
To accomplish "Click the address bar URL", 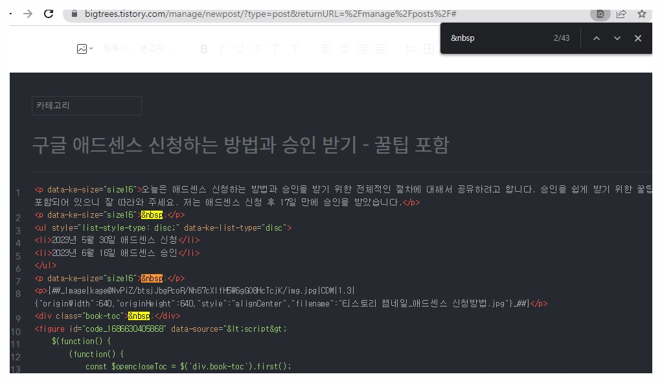I will 270,14.
